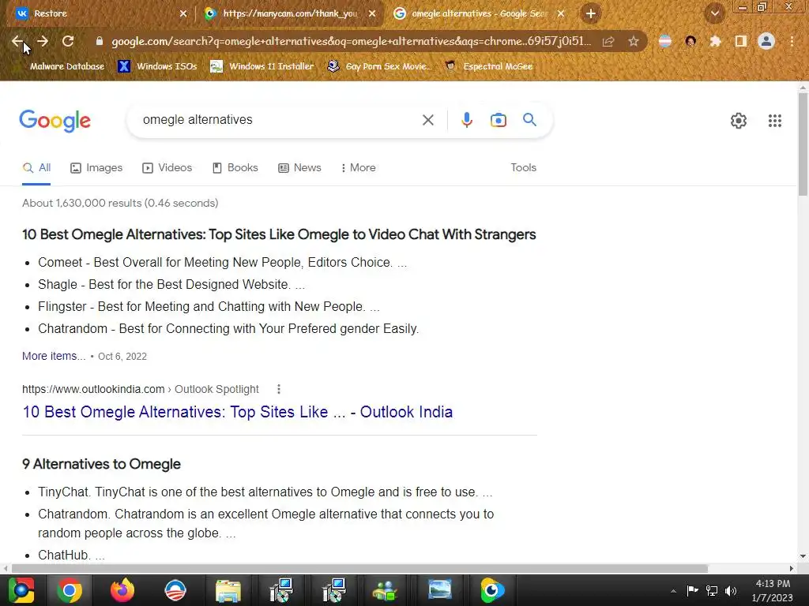Viewport: 809px width, 606px height.
Task: Select the All results tab
Action: [36, 168]
